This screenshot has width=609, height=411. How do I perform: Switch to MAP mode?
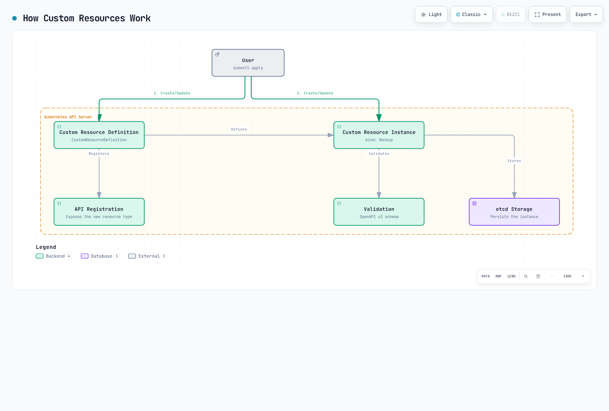pos(499,276)
